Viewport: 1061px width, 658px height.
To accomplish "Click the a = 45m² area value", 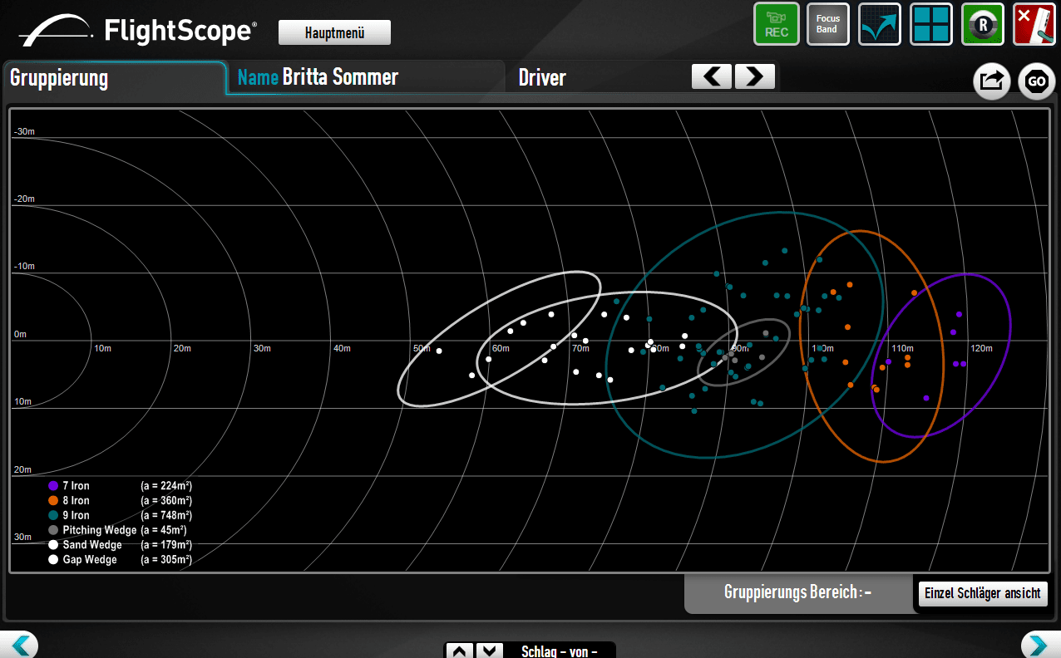I will 164,530.
